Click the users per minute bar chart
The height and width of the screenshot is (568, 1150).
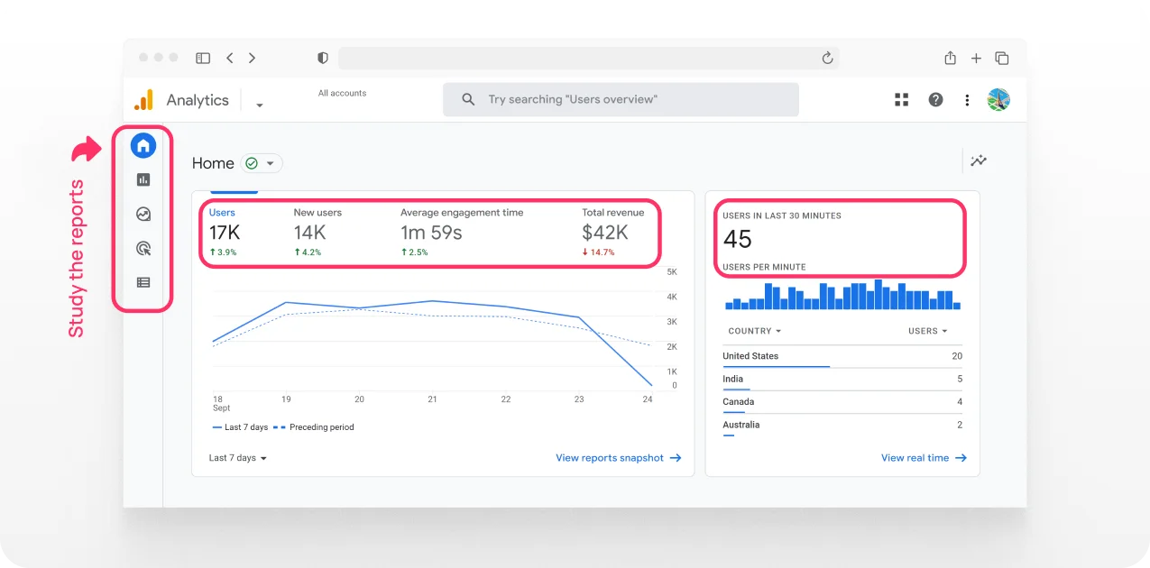click(843, 295)
